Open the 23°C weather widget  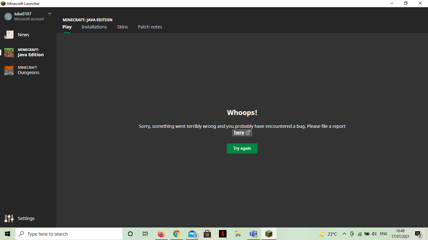pyautogui.click(x=328, y=234)
